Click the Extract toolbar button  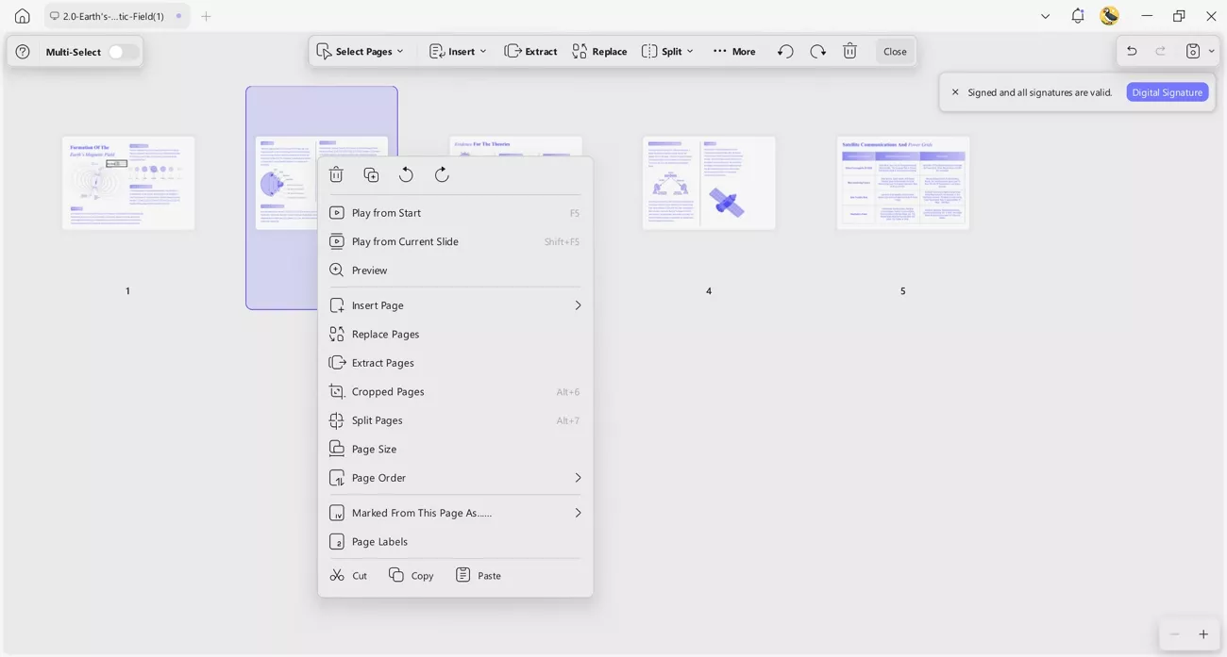pyautogui.click(x=531, y=51)
